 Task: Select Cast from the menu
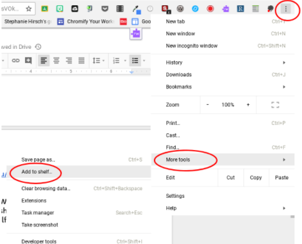tap(223, 135)
